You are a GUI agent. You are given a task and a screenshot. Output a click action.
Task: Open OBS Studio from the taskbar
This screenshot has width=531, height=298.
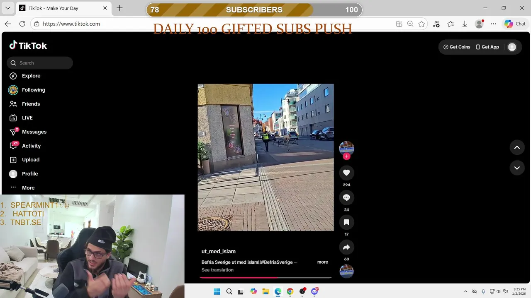302,291
